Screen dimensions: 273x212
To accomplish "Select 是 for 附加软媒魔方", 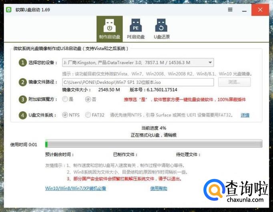I will pyautogui.click(x=68, y=99).
